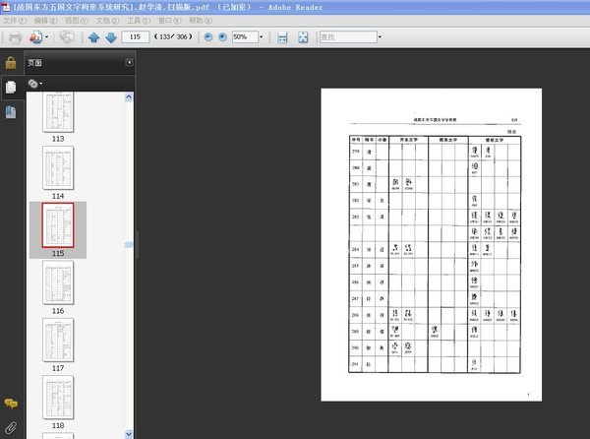Click the zoom in button
Viewport: 590px width, 439px height.
coord(223,36)
